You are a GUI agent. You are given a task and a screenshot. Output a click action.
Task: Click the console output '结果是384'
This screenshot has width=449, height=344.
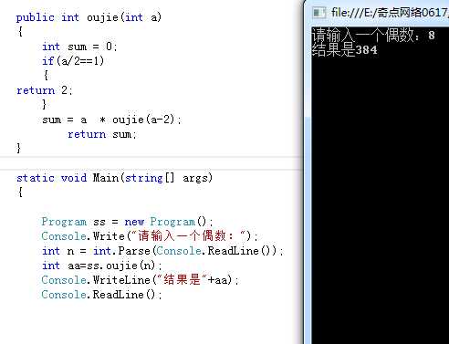point(344,49)
